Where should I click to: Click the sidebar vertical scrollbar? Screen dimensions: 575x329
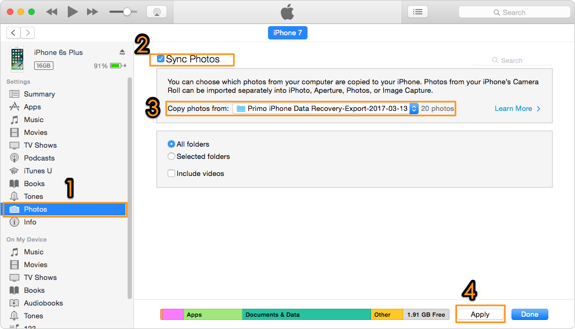pyautogui.click(x=129, y=188)
